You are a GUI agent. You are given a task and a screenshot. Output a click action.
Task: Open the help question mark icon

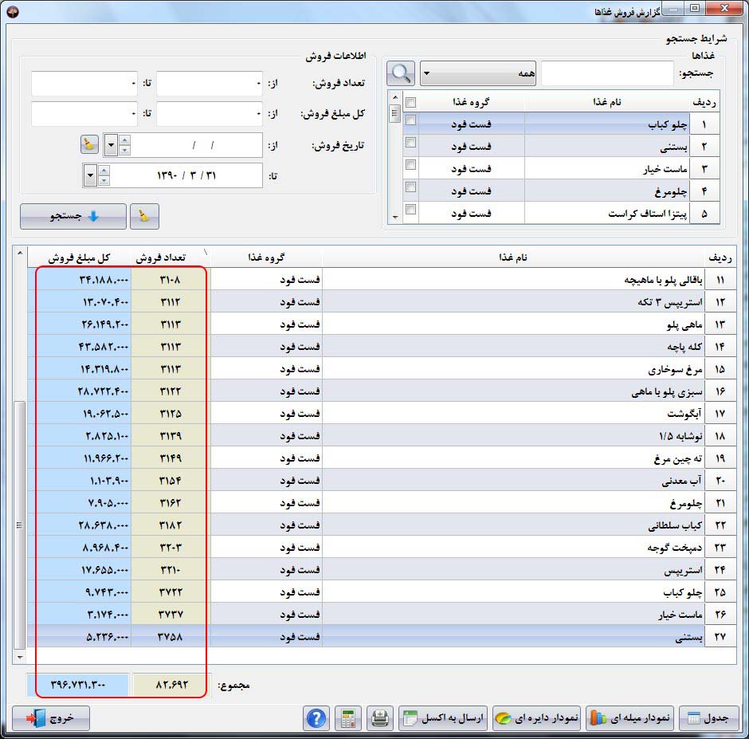(316, 718)
